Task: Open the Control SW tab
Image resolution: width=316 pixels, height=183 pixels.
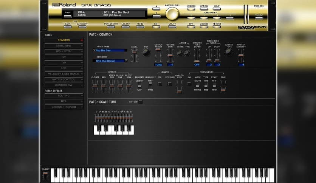Action: tap(64, 85)
